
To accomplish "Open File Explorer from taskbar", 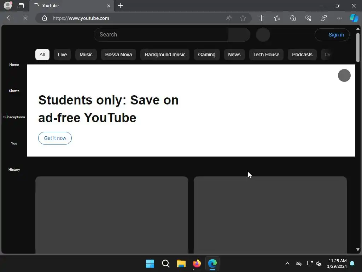I will (181, 263).
